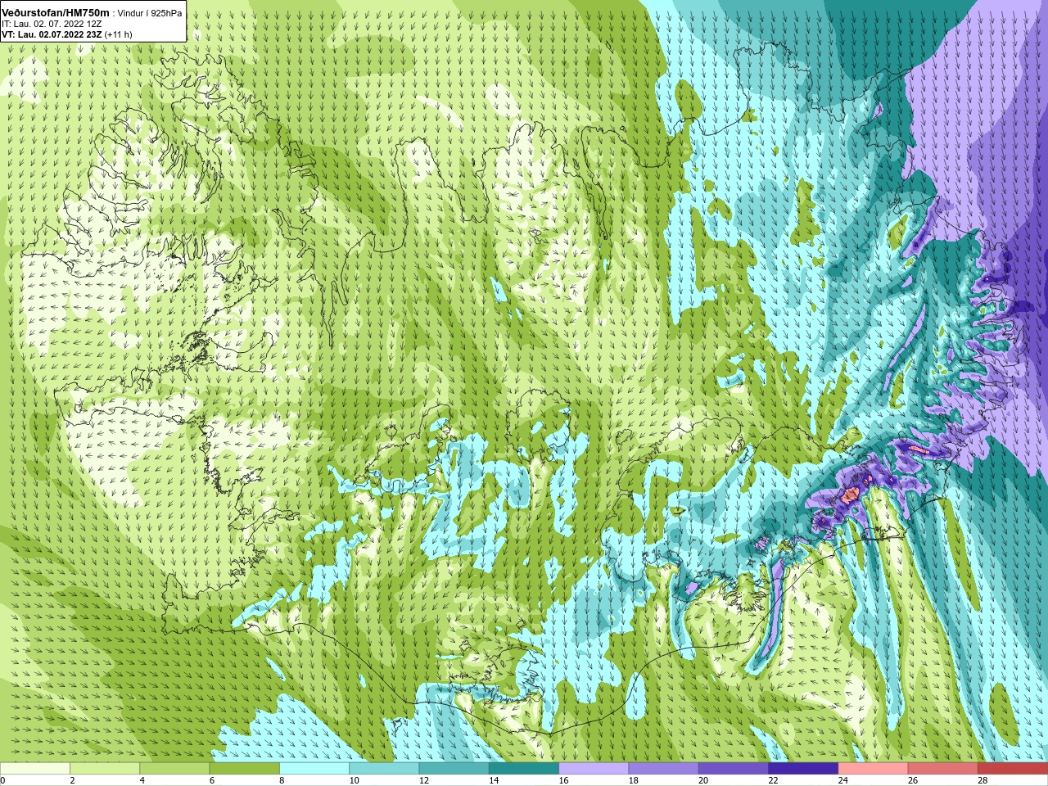
Task: Select the green 4–6 legend swatch
Action: 174,769
